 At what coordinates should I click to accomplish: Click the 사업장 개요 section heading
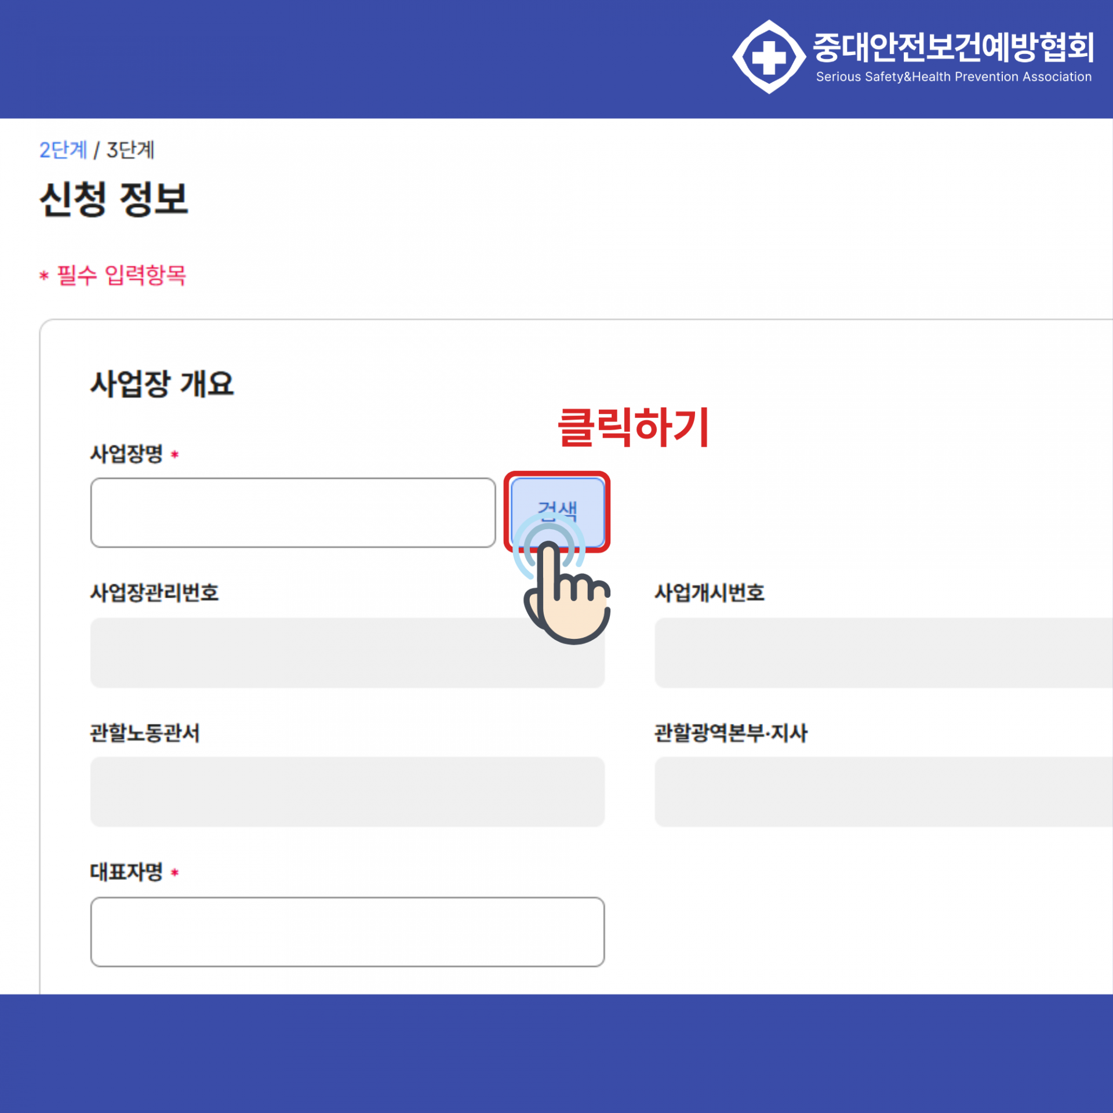[x=162, y=383]
